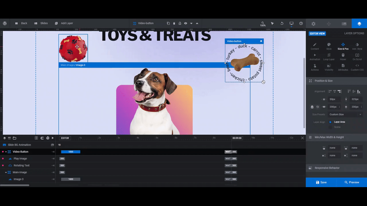Open the Animation settings

[315, 57]
